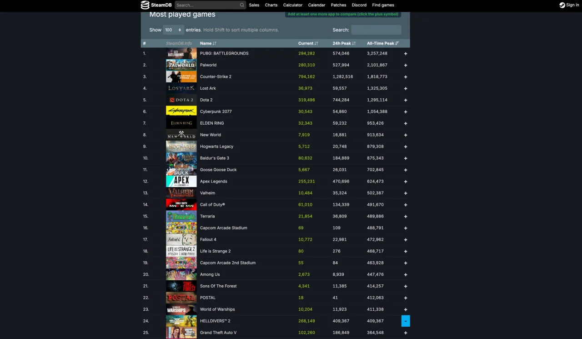Click the Sign in link

(x=572, y=5)
